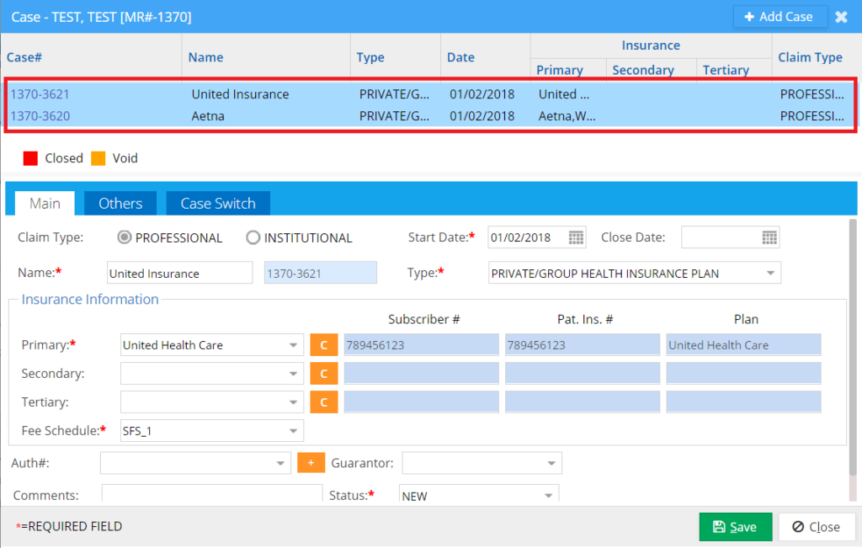Click the plus icon beside Auth#
Image resolution: width=862 pixels, height=548 pixels.
(311, 462)
